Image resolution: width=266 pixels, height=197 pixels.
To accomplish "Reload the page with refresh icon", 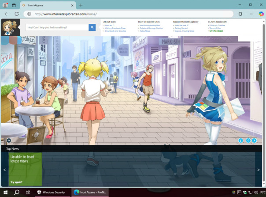I will click(x=17, y=14).
